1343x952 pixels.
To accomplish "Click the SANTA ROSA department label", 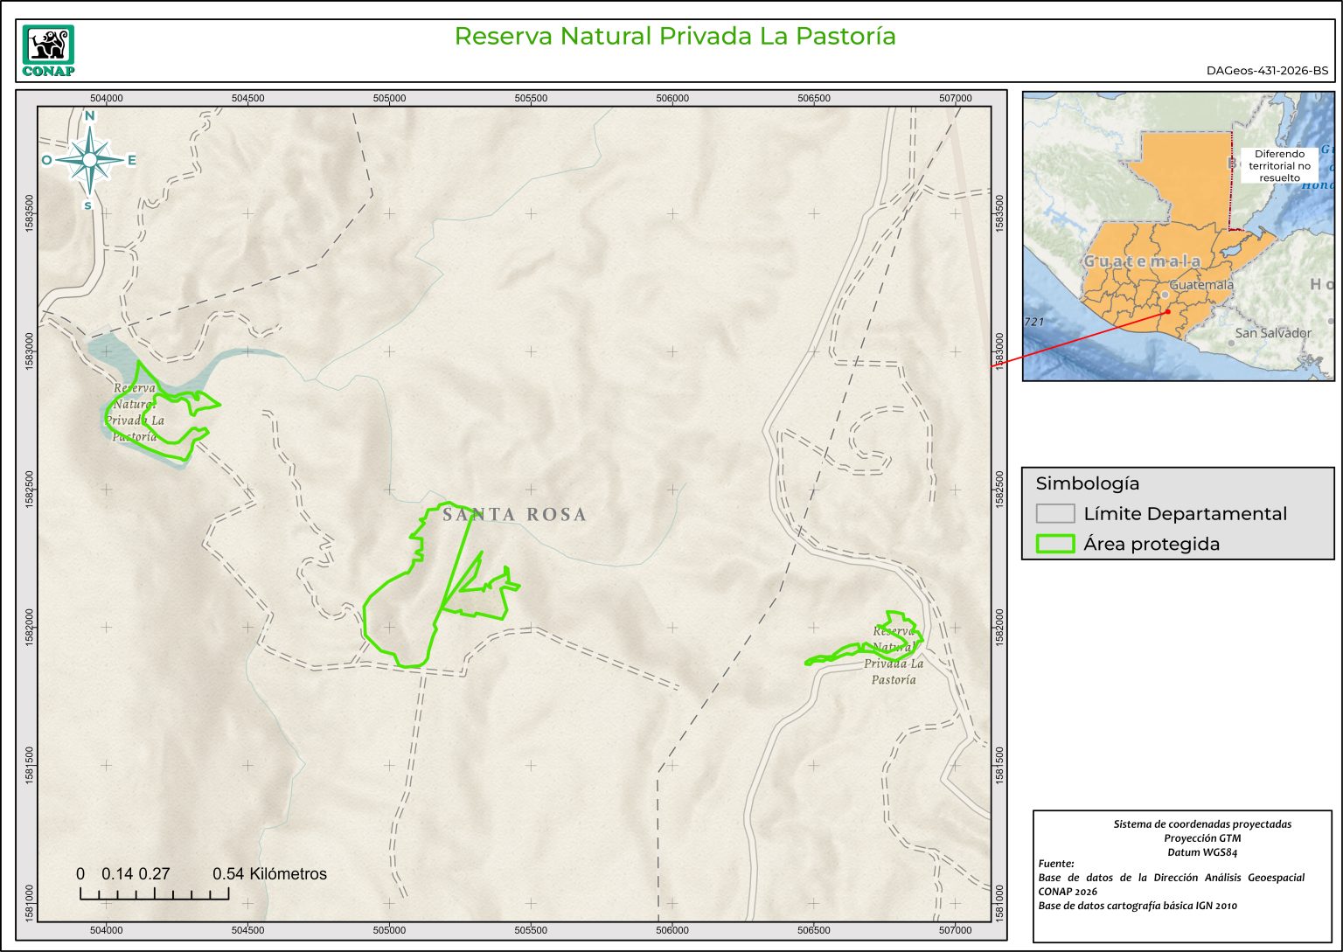I will [514, 515].
